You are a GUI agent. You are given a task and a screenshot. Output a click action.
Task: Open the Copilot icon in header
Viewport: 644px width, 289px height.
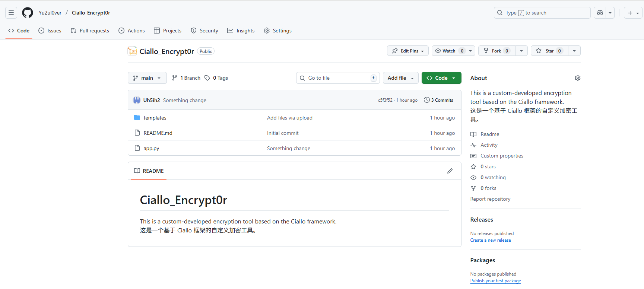click(600, 13)
